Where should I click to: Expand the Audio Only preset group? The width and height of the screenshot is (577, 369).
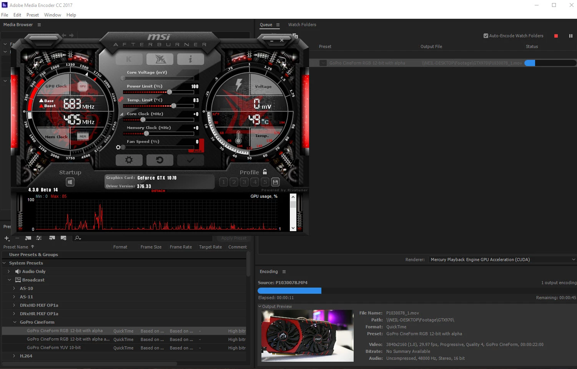(x=9, y=271)
